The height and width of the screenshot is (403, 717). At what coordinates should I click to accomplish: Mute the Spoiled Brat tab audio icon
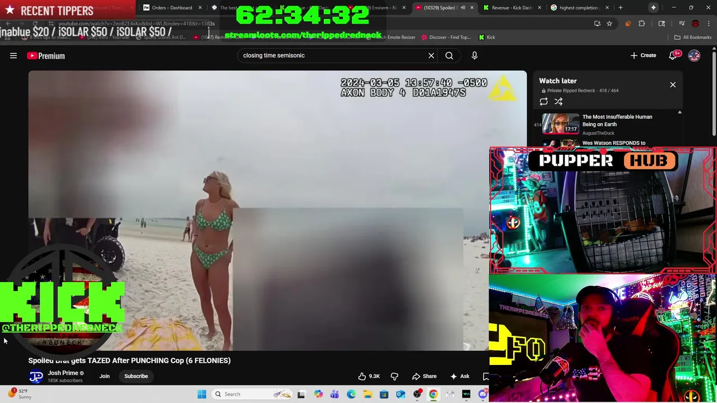pos(463,8)
